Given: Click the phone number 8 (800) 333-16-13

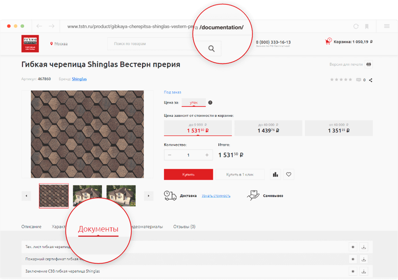Looking at the screenshot, I should coord(273,42).
